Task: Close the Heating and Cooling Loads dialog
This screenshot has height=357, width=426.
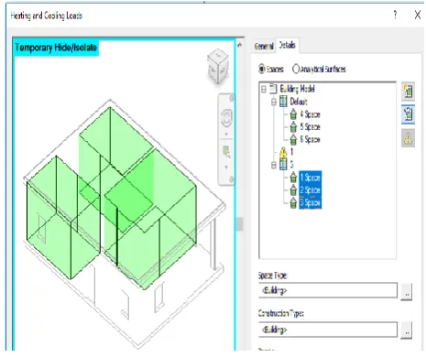Action: (418, 15)
